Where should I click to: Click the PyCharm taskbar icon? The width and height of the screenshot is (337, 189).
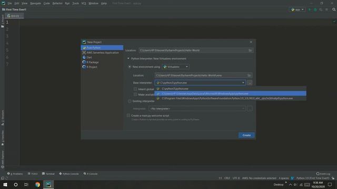click(x=48, y=184)
